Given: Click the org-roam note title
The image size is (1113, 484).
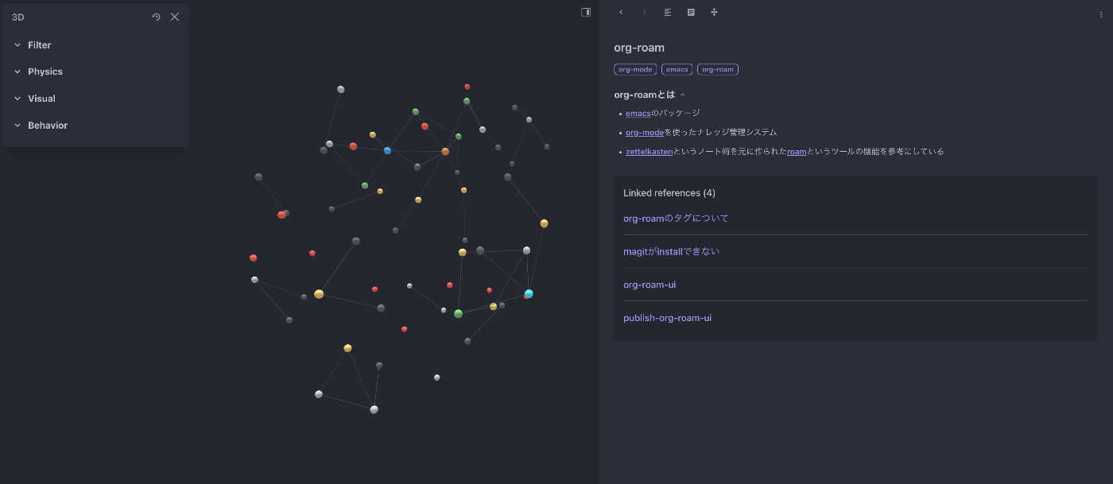Looking at the screenshot, I should tap(639, 48).
